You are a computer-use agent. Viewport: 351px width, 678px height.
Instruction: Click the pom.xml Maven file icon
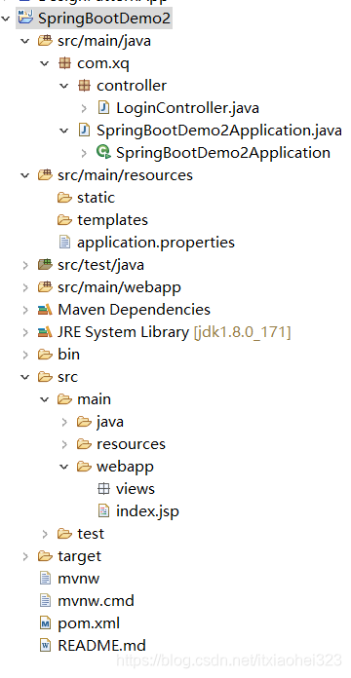point(45,623)
